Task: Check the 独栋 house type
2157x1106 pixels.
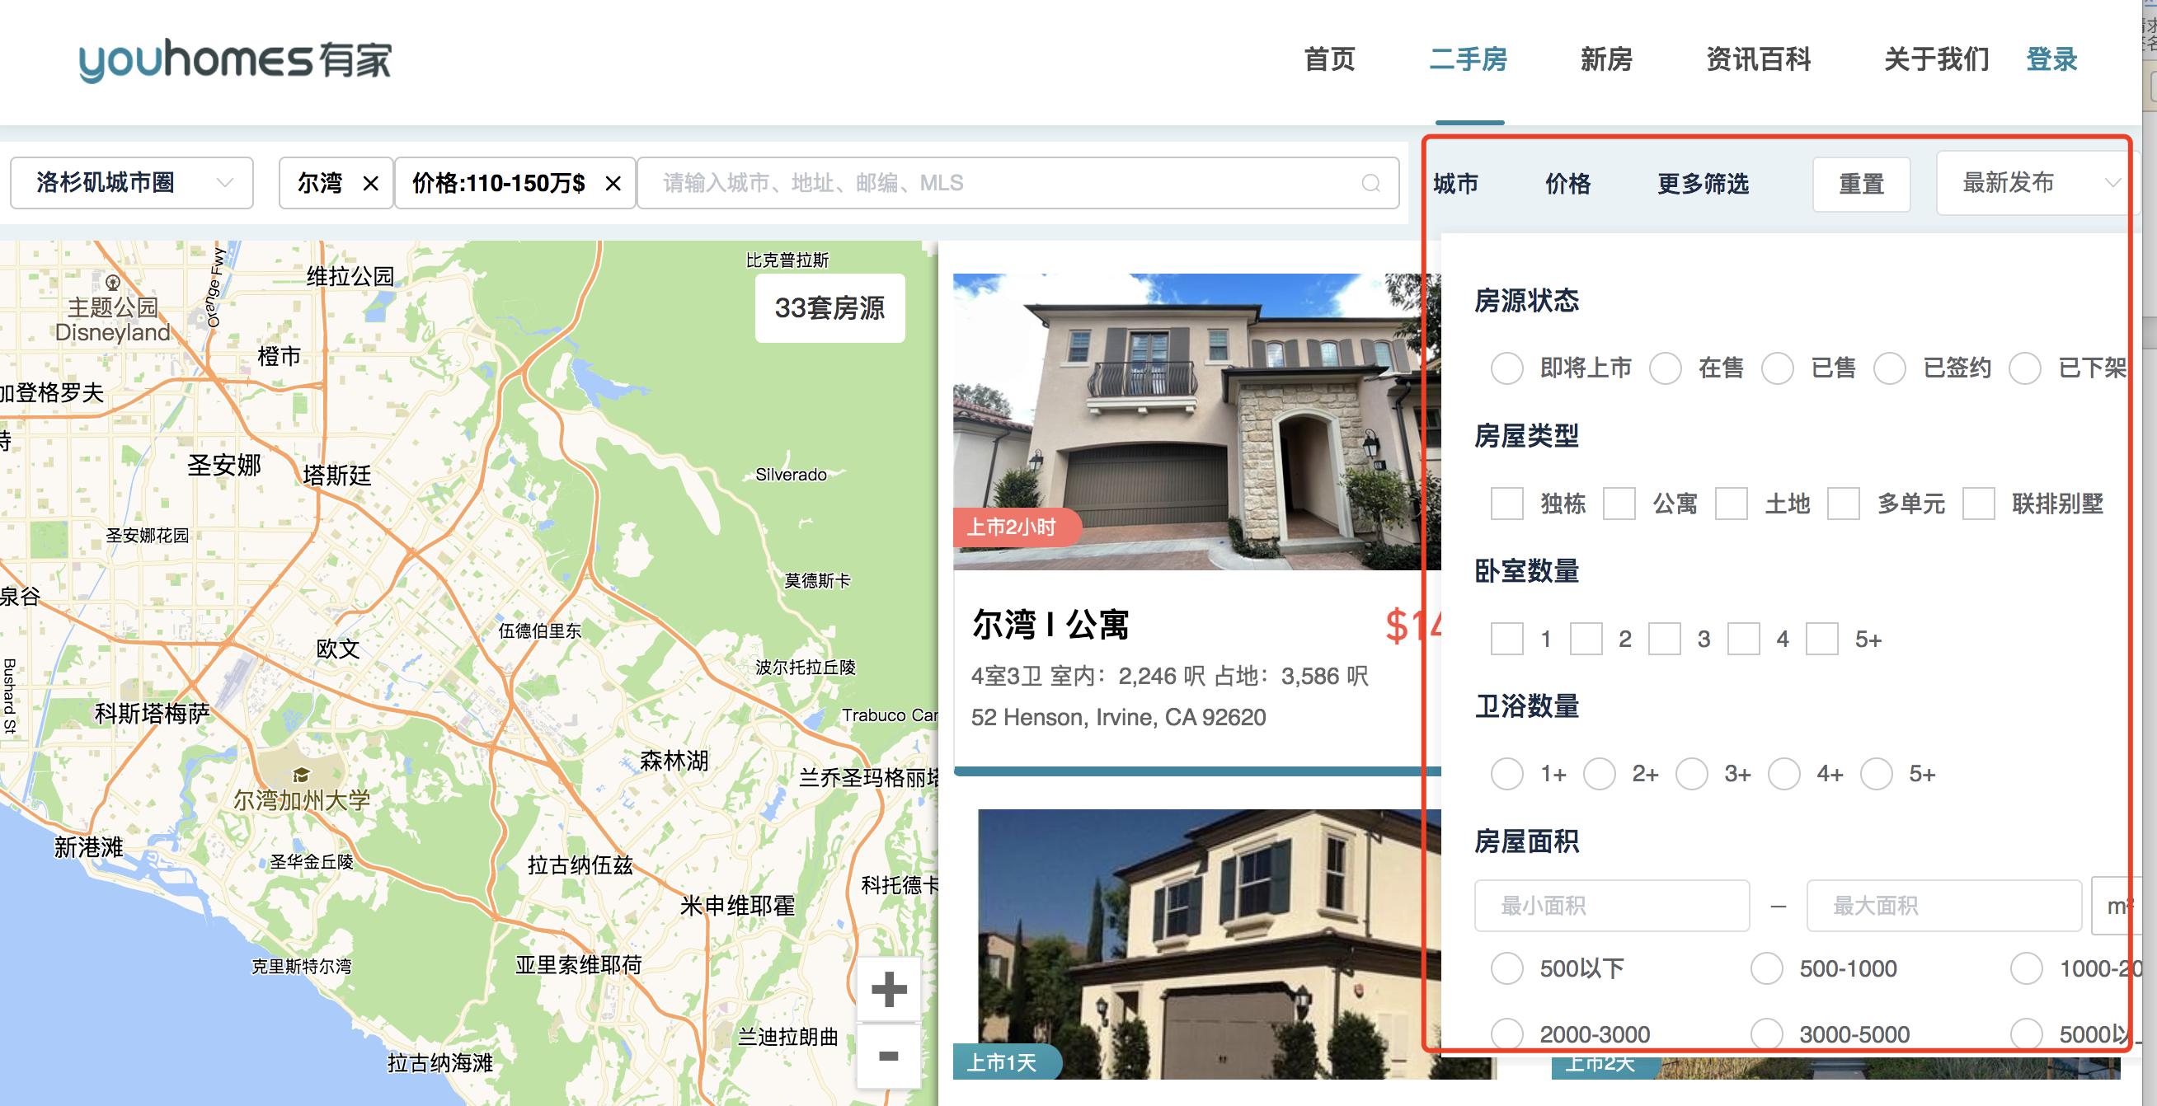Action: [x=1507, y=504]
